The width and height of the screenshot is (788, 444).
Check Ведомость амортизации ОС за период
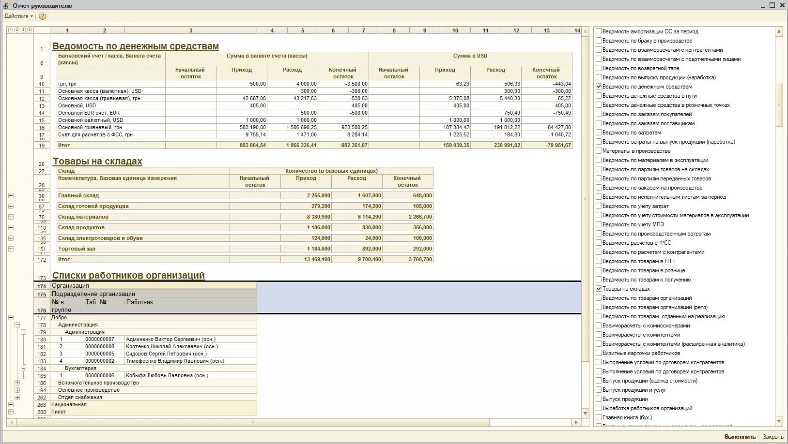[599, 31]
